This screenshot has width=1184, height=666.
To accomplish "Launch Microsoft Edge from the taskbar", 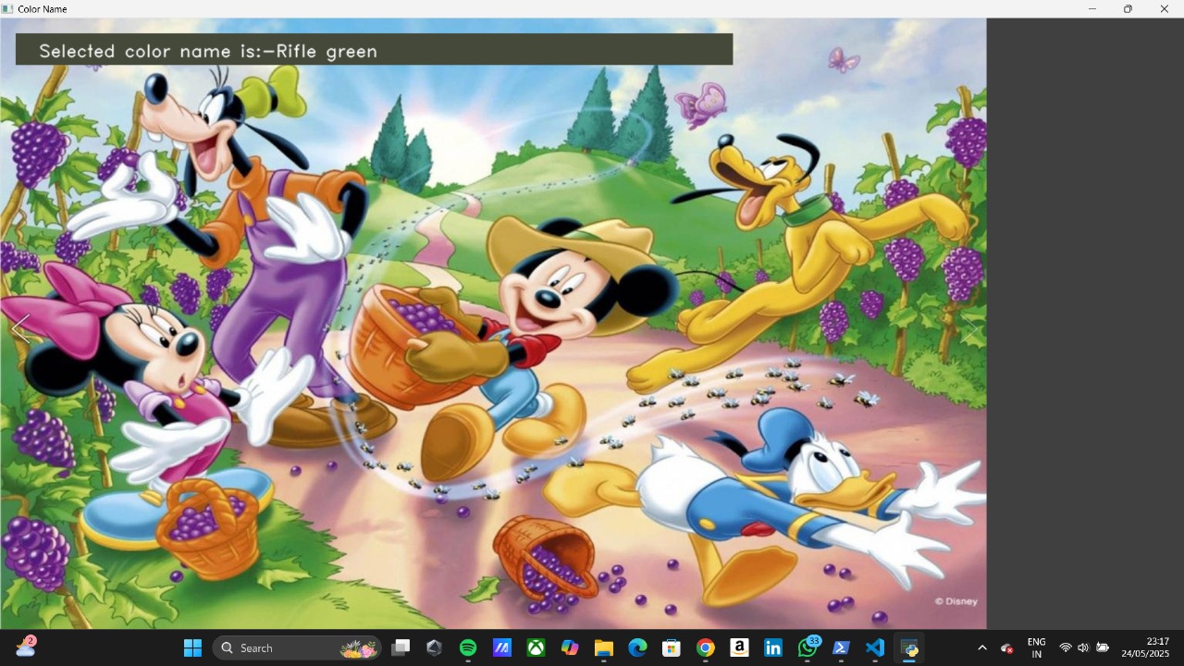I will [x=637, y=647].
